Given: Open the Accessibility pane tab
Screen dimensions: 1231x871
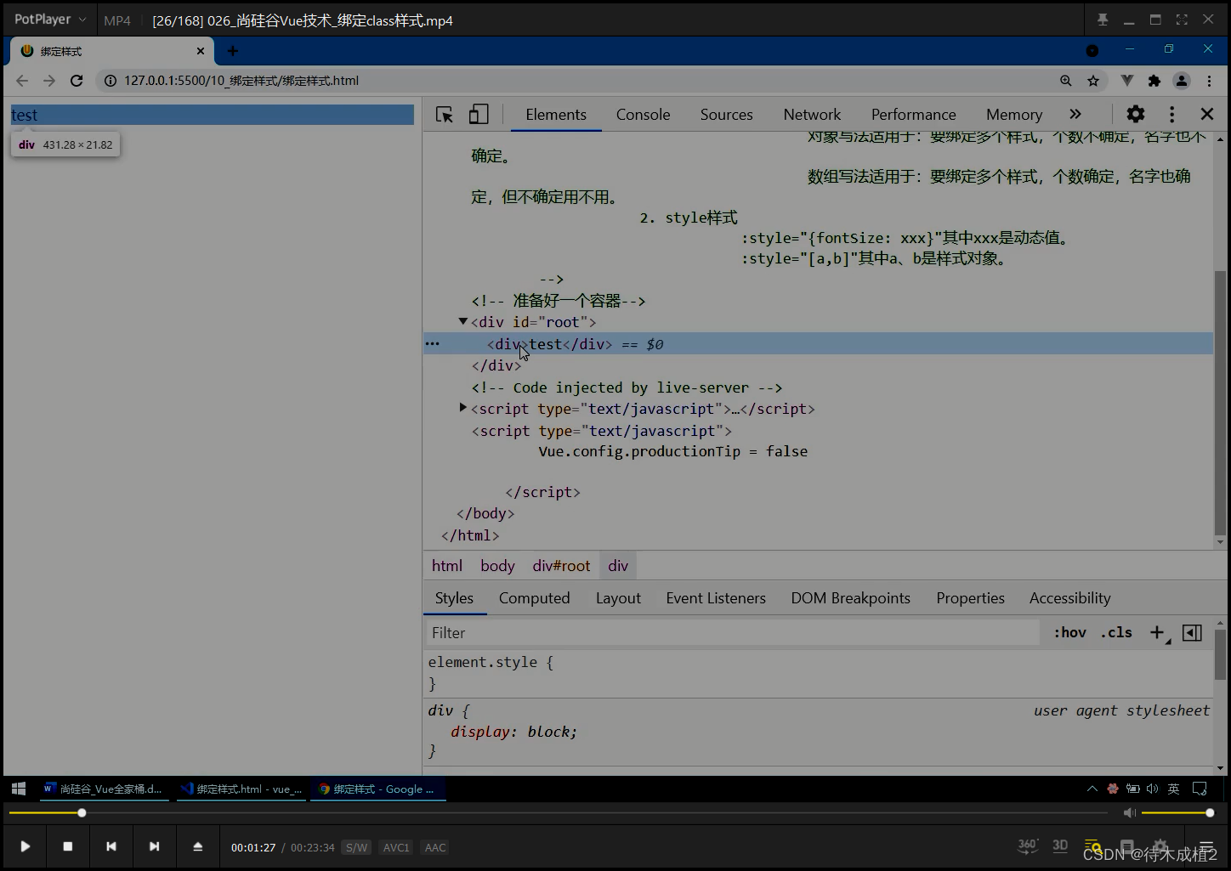Looking at the screenshot, I should 1069,598.
